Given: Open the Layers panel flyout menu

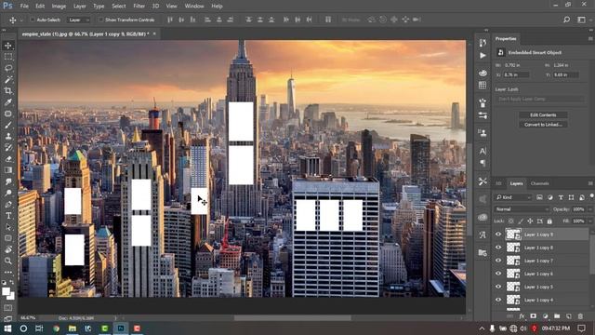Looking at the screenshot, I should tap(590, 183).
